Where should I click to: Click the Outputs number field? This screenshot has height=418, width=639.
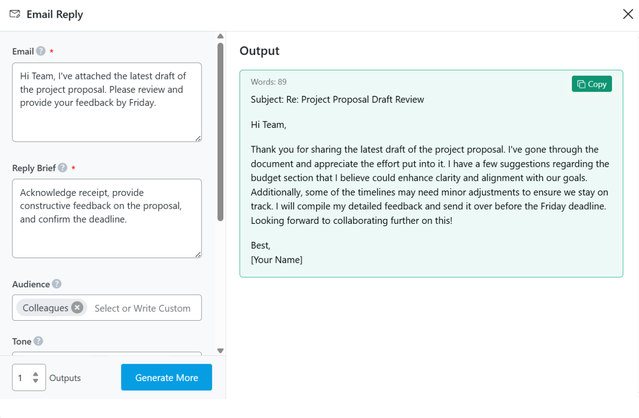pos(22,378)
